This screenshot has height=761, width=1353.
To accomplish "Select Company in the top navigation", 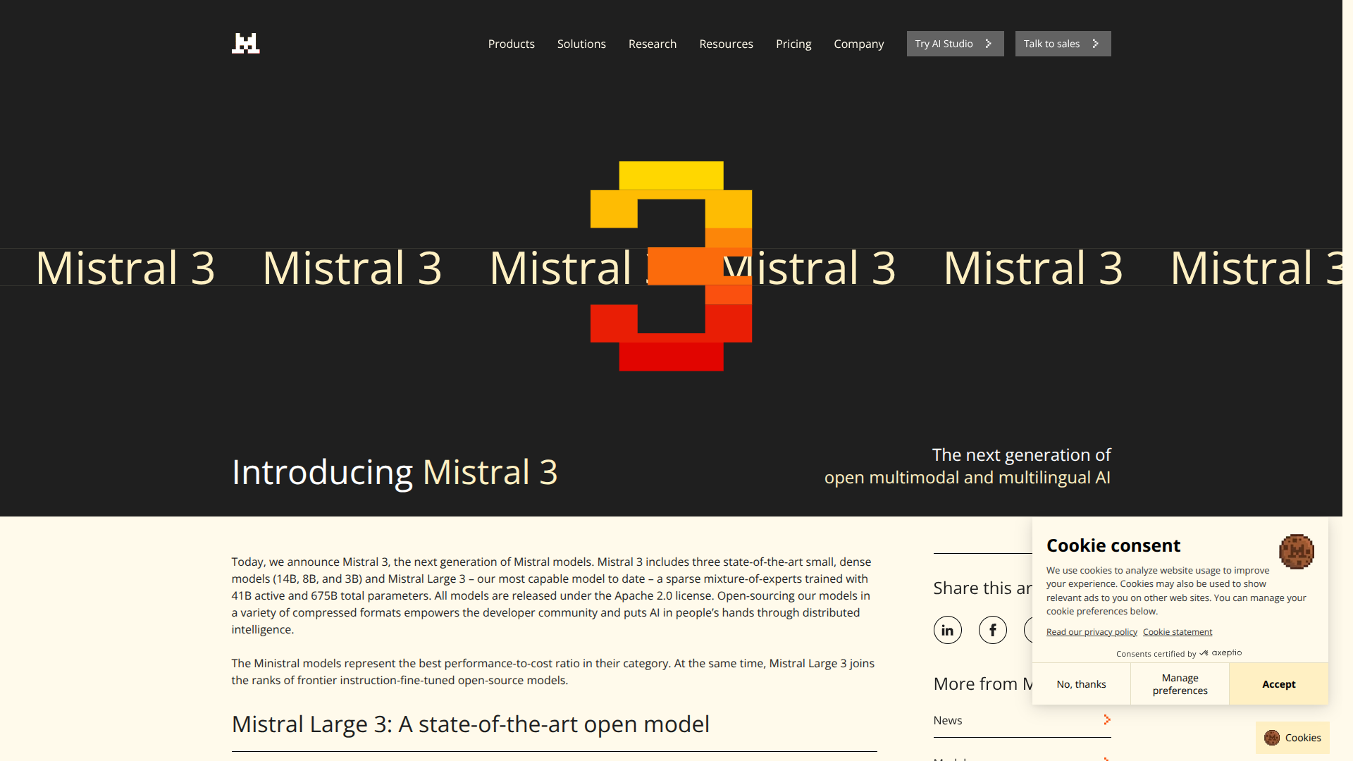I will [x=858, y=44].
